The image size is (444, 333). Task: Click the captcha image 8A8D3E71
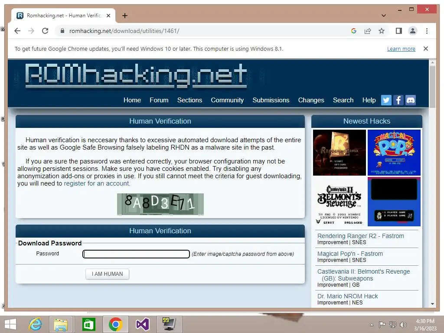click(x=160, y=204)
